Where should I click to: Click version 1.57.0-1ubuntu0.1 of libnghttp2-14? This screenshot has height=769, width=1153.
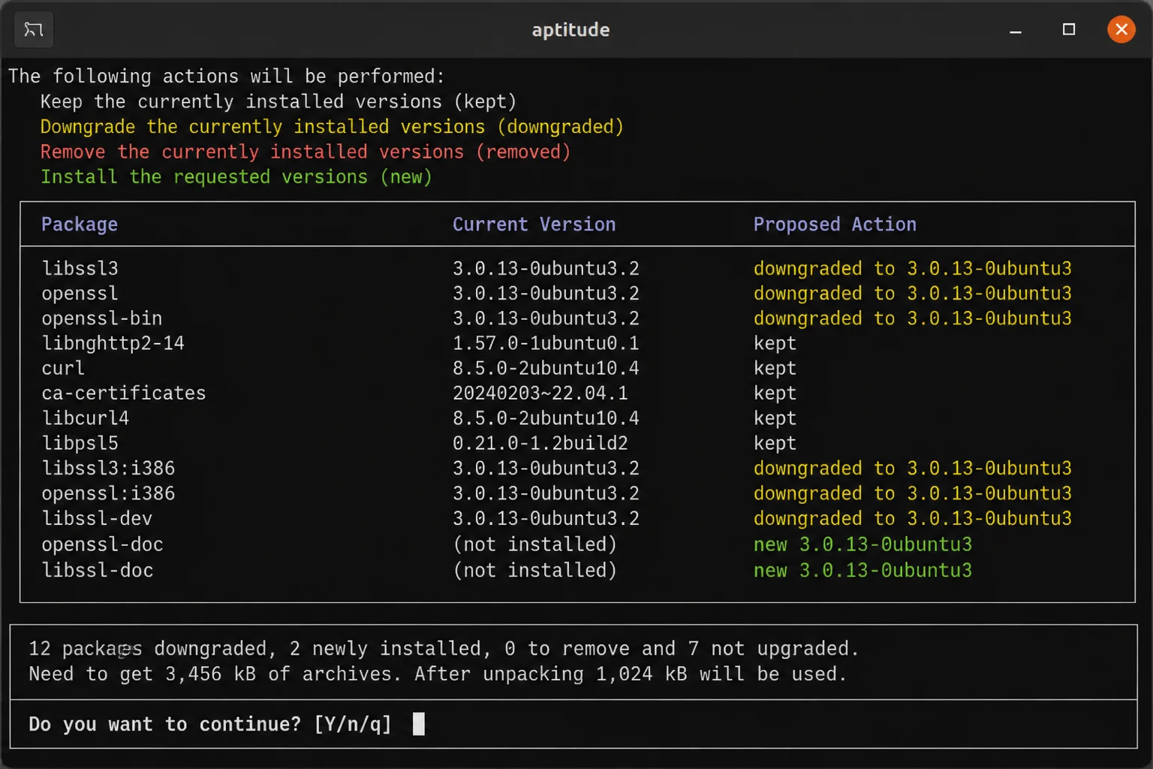546,343
